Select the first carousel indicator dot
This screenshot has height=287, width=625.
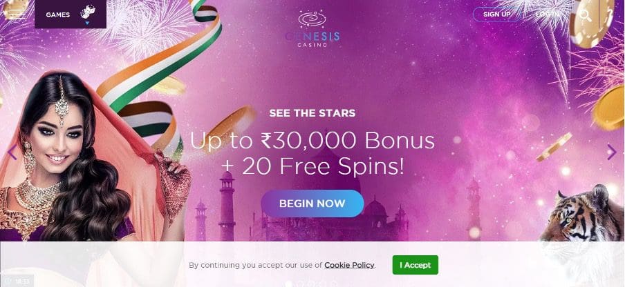tap(290, 284)
